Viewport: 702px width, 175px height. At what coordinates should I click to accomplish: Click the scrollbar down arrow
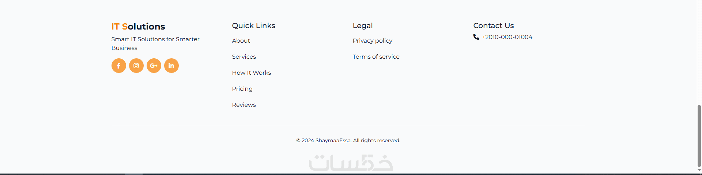699,170
